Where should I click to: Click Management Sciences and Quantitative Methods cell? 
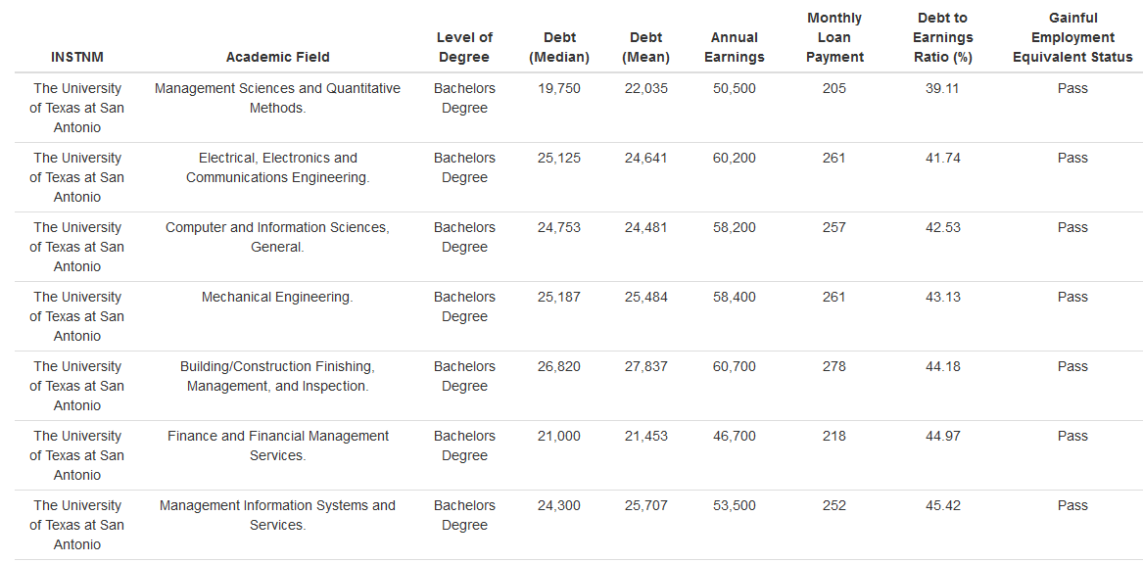click(x=277, y=98)
